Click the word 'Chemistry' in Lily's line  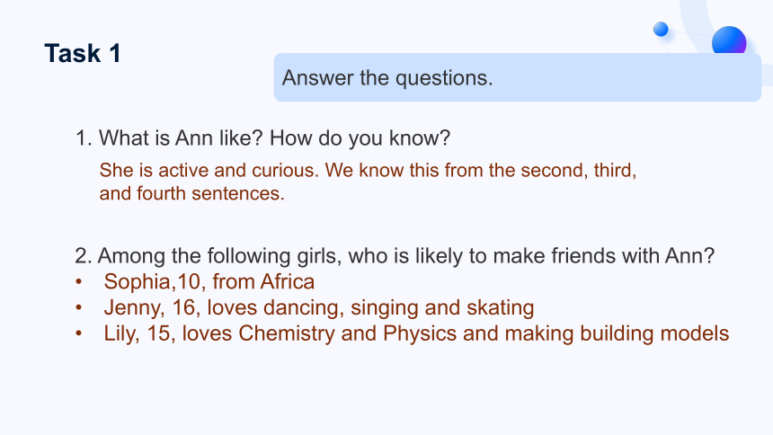coord(287,334)
